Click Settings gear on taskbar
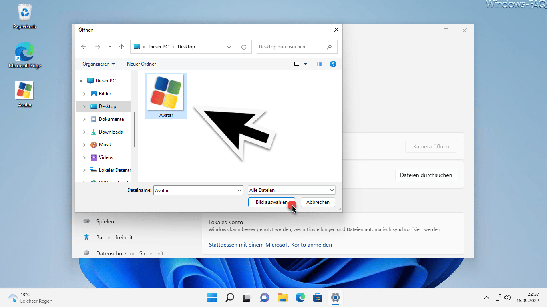 [x=336, y=297]
